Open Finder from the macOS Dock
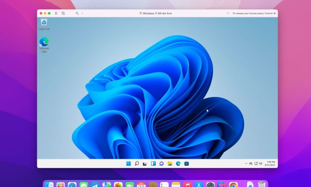The height and width of the screenshot is (187, 311). (49, 185)
